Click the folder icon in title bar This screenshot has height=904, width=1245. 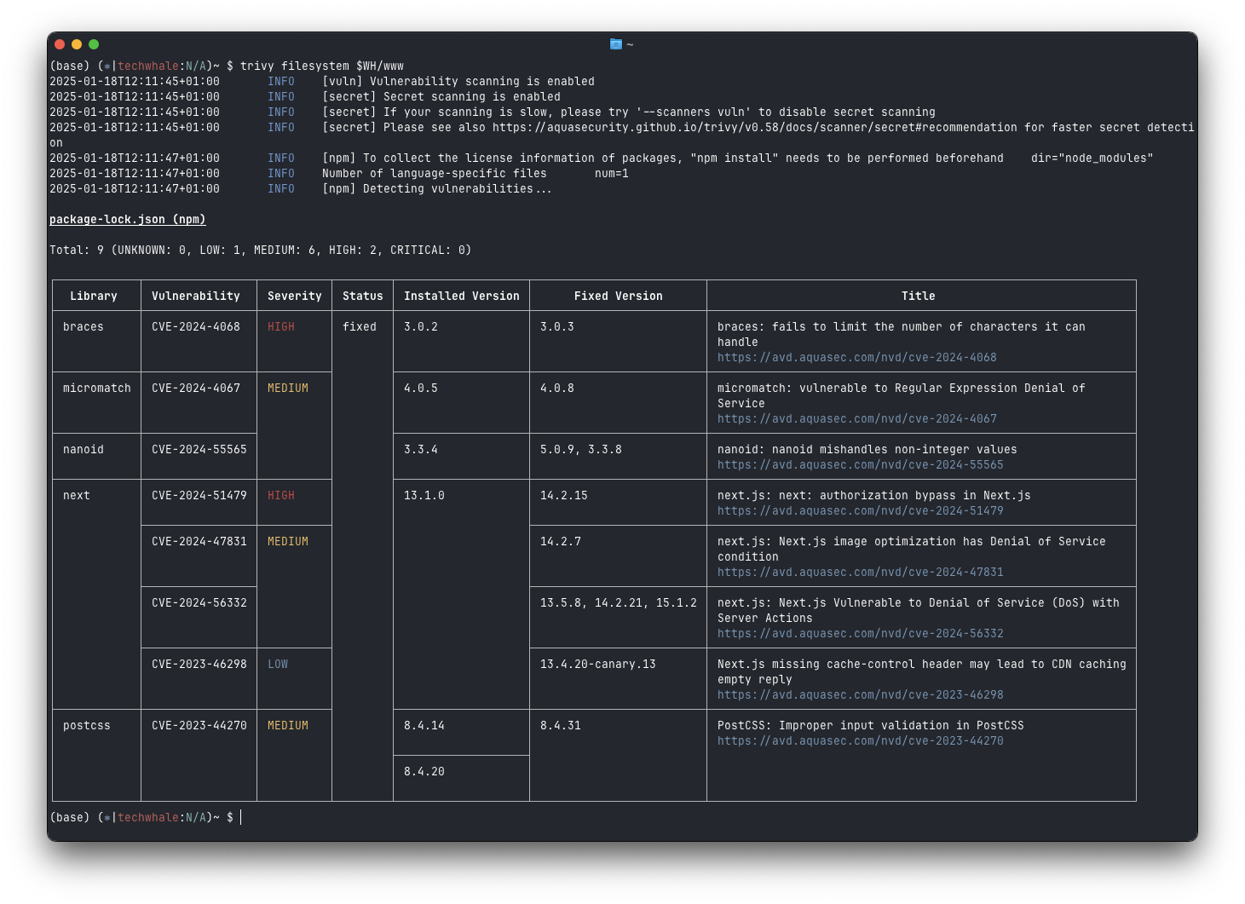pos(616,44)
